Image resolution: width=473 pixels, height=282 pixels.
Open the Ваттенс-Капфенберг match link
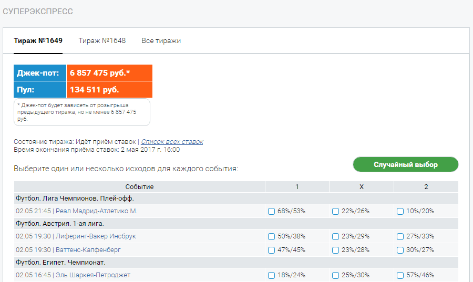click(88, 250)
